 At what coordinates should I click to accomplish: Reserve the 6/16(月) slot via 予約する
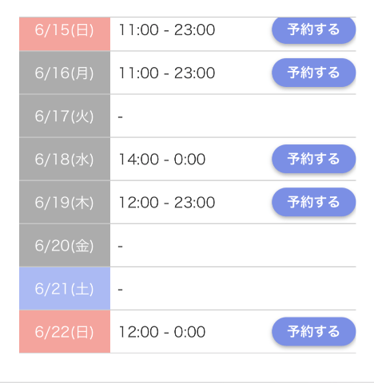coord(313,73)
